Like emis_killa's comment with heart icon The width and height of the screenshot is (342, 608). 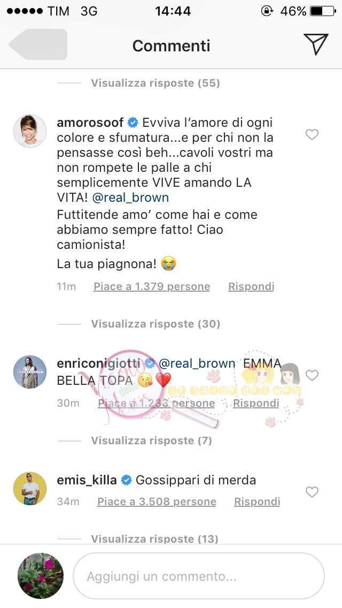pos(312,492)
